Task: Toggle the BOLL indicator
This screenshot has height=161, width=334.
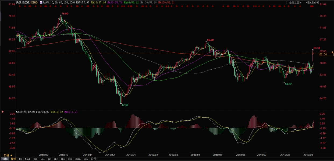Action: point(78,159)
